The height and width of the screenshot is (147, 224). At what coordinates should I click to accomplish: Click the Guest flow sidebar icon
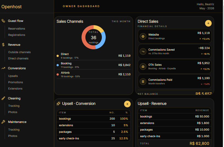pos(3,21)
